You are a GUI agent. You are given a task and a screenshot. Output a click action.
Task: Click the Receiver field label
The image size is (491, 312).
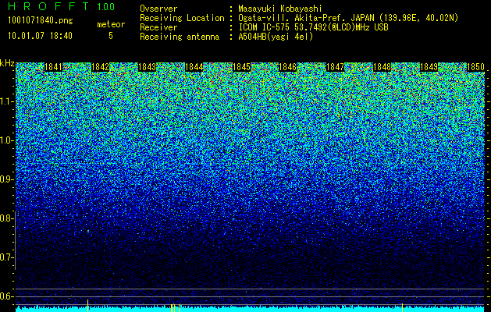pyautogui.click(x=158, y=27)
